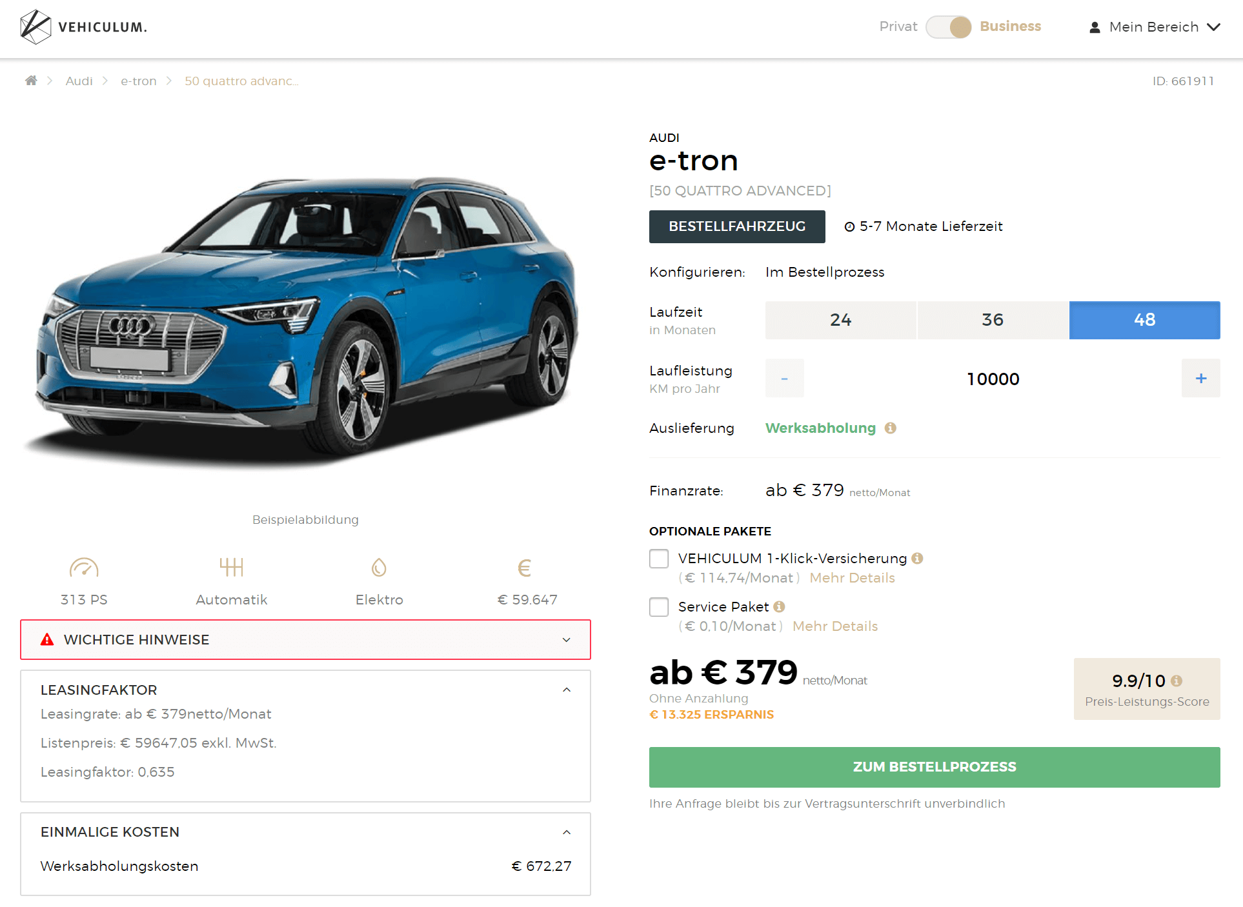Show info for Service Paket
Image resolution: width=1243 pixels, height=907 pixels.
click(779, 607)
